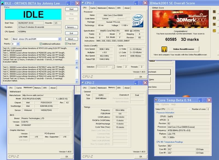Open the Help menu in Core Temp

coord(173,104)
